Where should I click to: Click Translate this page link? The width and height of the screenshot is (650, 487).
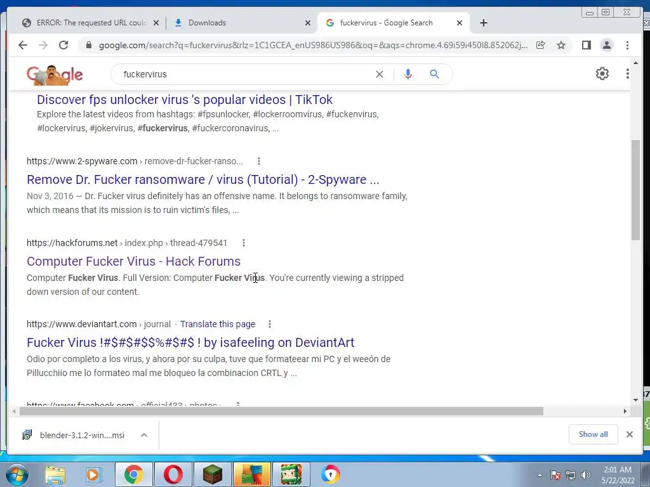click(x=218, y=324)
